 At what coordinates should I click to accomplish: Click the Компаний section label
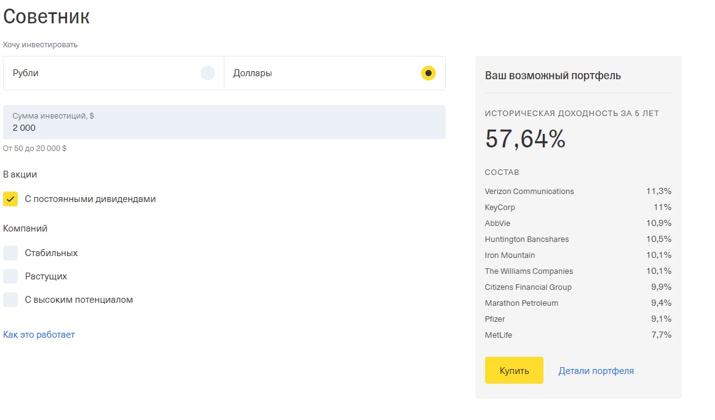click(x=25, y=228)
